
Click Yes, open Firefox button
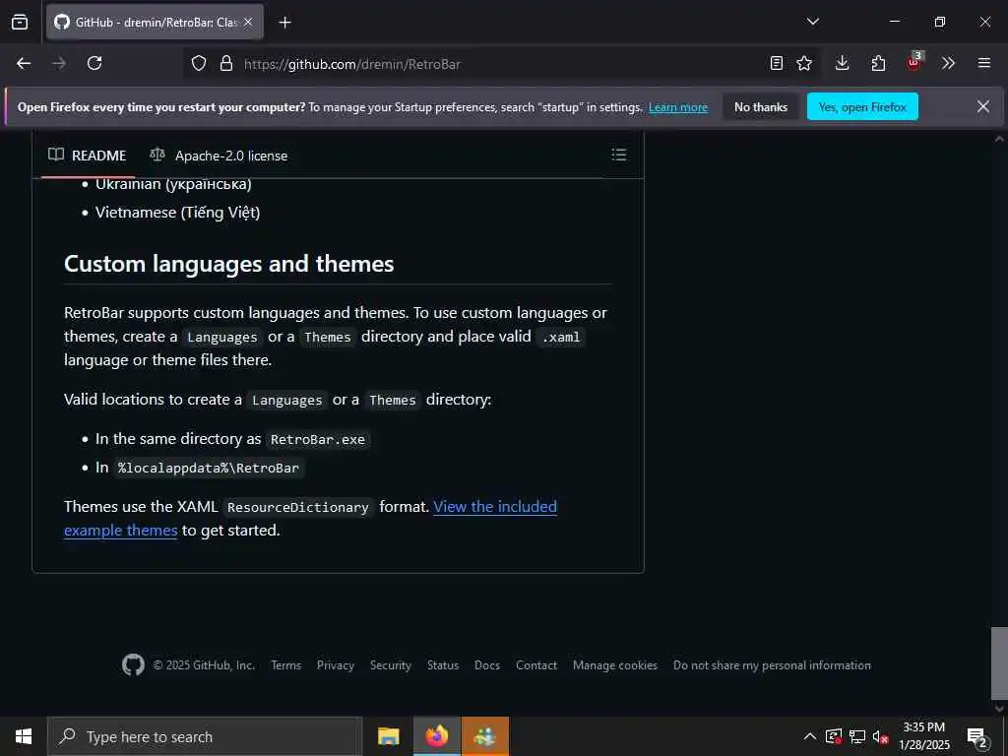862,107
